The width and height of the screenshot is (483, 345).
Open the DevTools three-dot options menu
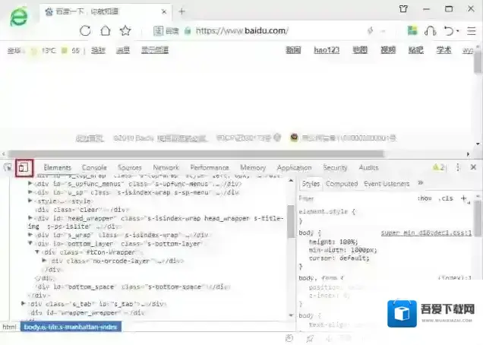[x=457, y=167]
